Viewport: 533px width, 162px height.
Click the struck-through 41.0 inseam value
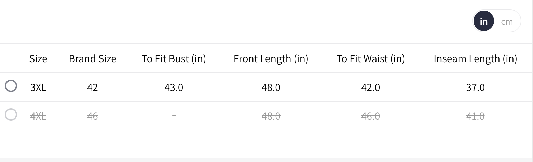(475, 116)
